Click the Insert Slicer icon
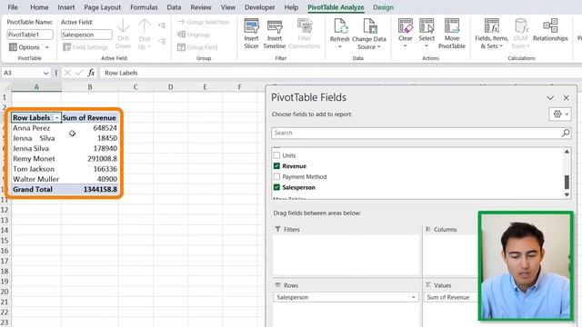The width and height of the screenshot is (582, 327). tap(251, 26)
